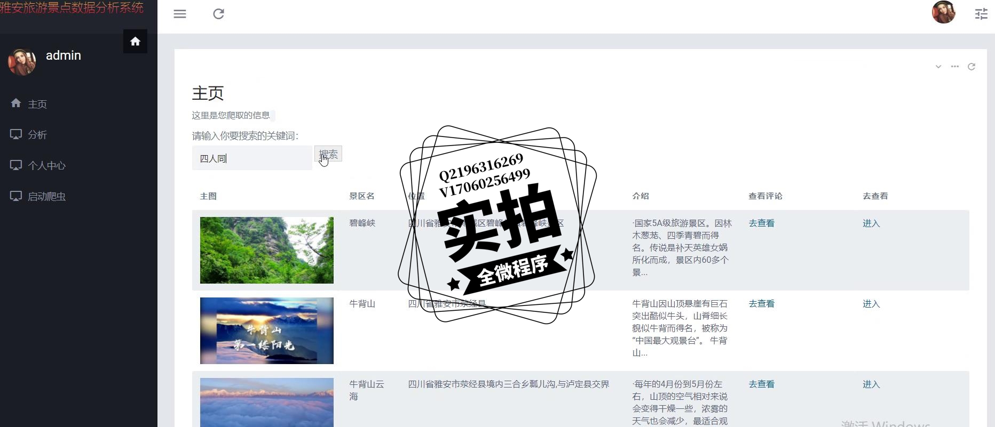This screenshot has height=427, width=995.
Task: Click the 分析 monitor icon in sidebar
Action: coord(16,134)
